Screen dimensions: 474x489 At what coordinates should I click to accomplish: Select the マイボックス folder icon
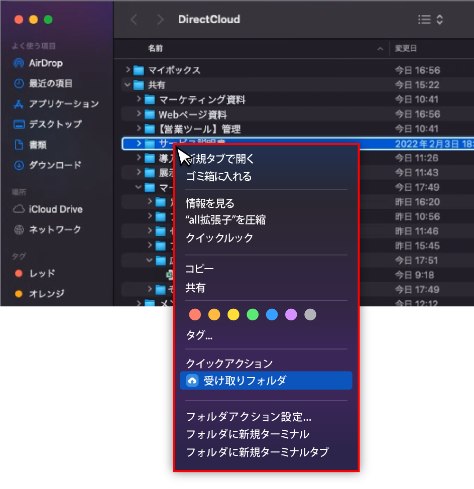point(139,70)
